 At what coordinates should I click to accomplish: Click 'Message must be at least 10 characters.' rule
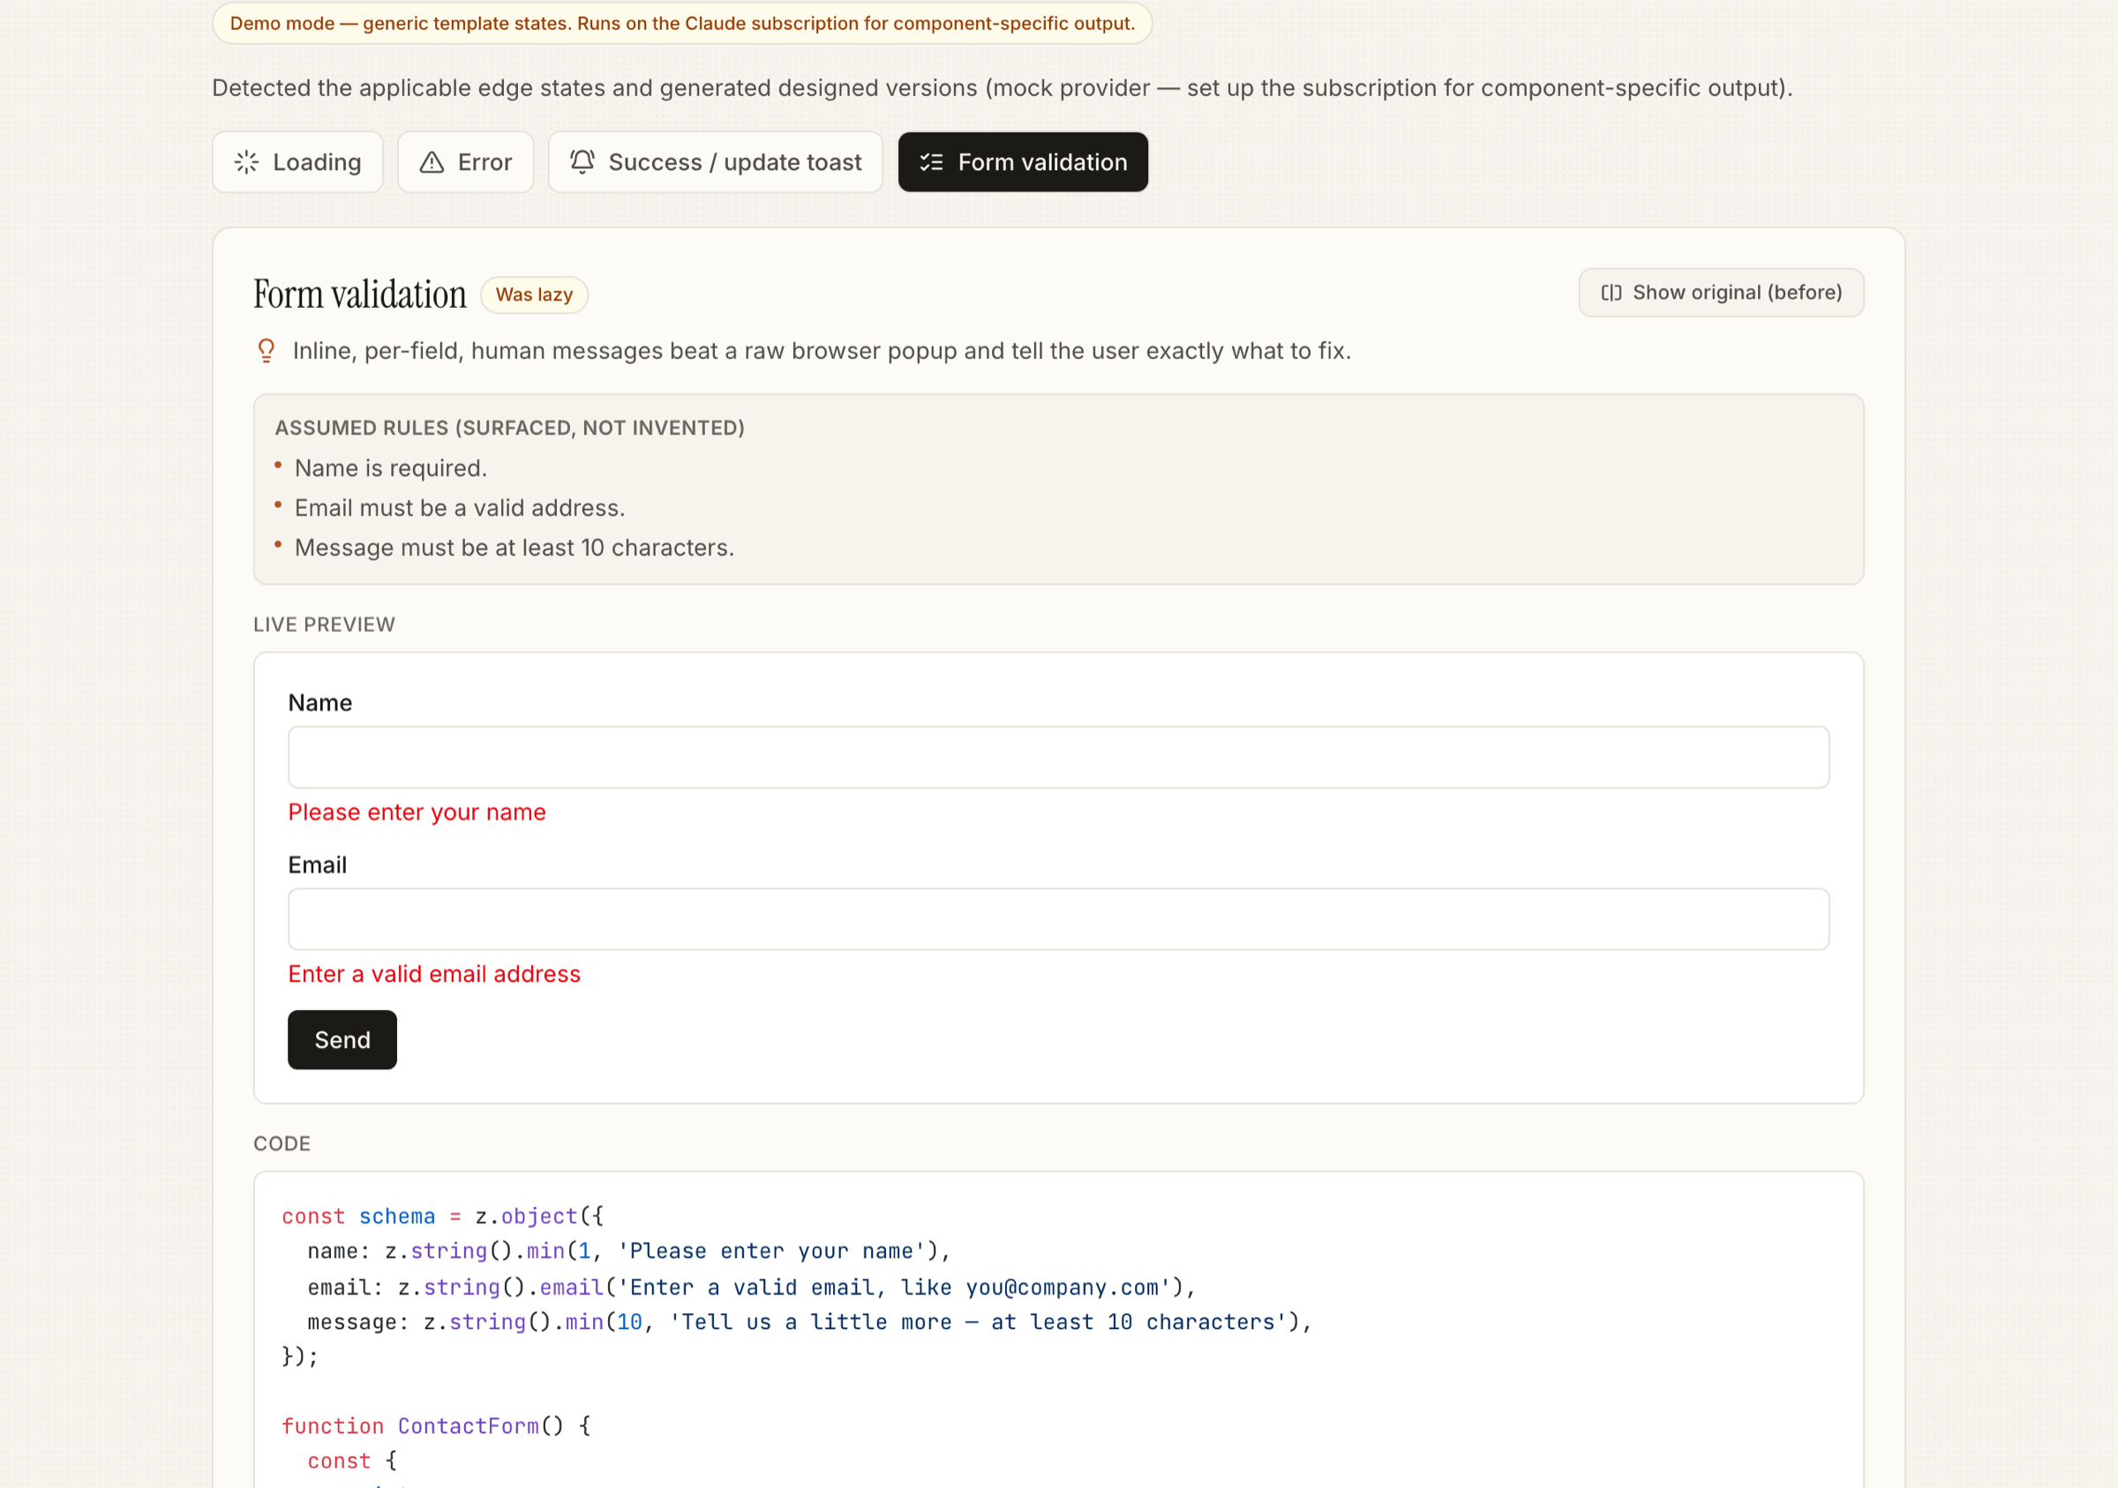tap(514, 548)
